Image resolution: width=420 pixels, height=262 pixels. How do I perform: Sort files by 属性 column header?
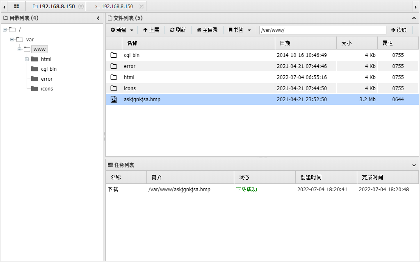398,43
